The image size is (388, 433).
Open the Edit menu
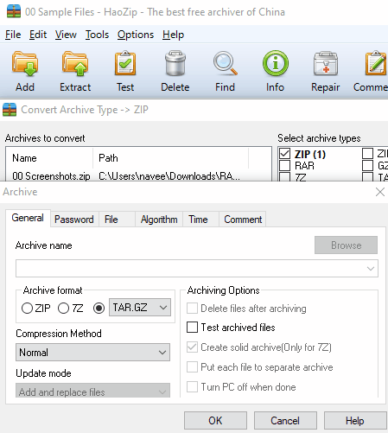point(38,35)
